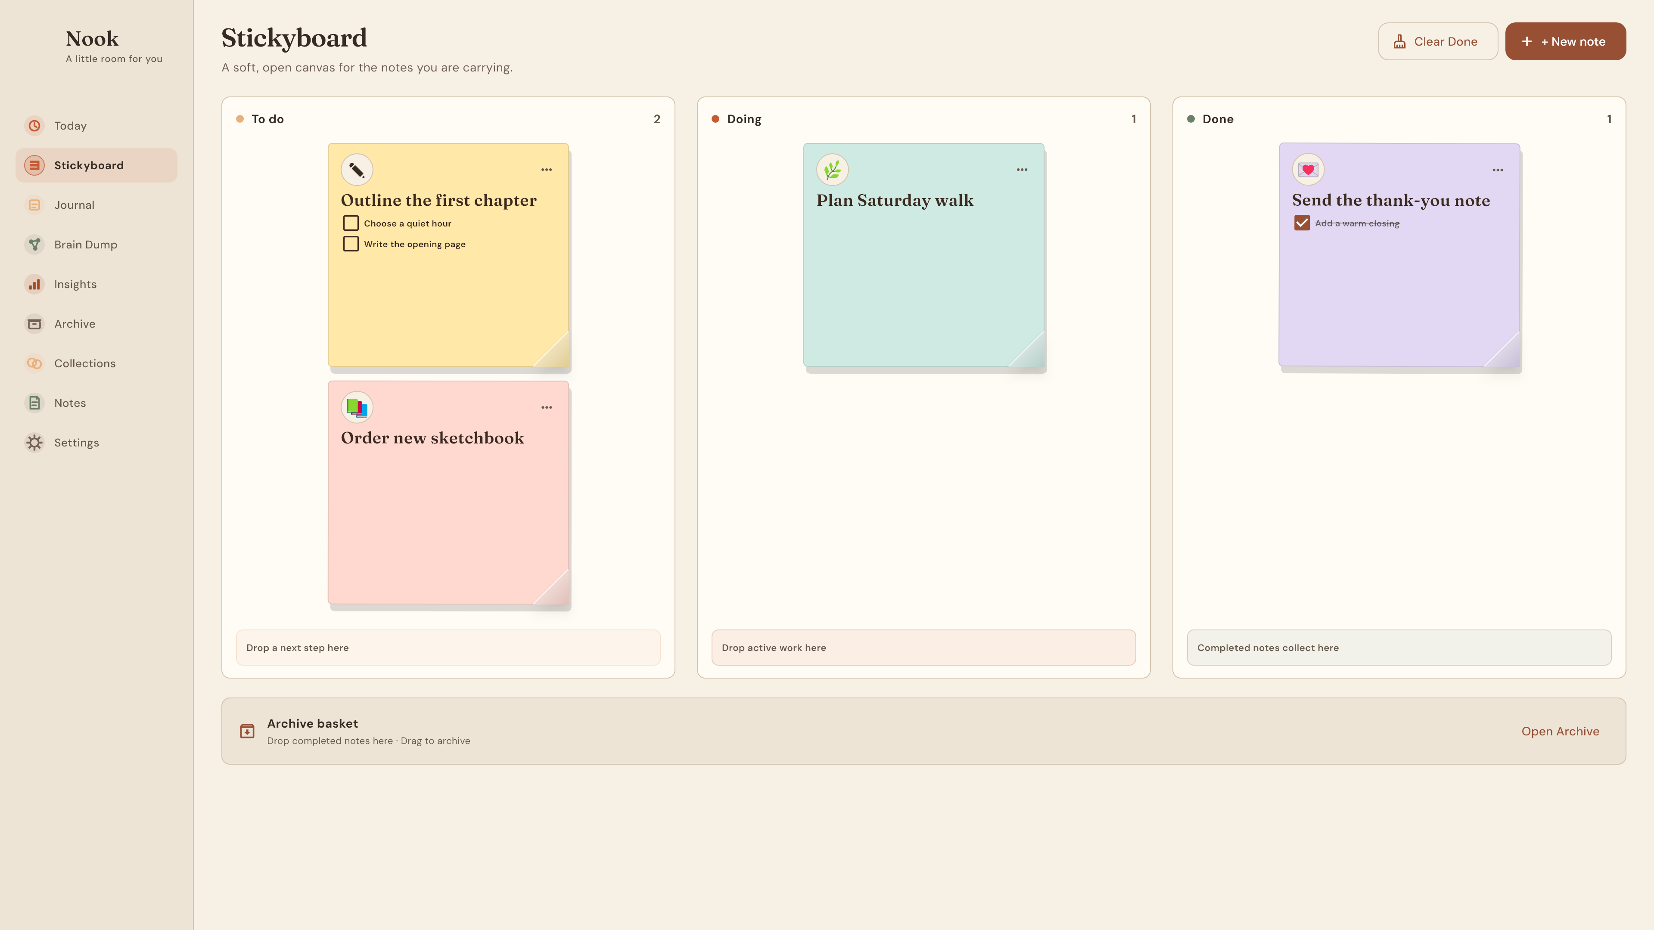Open the Settings menu entry

(96, 443)
